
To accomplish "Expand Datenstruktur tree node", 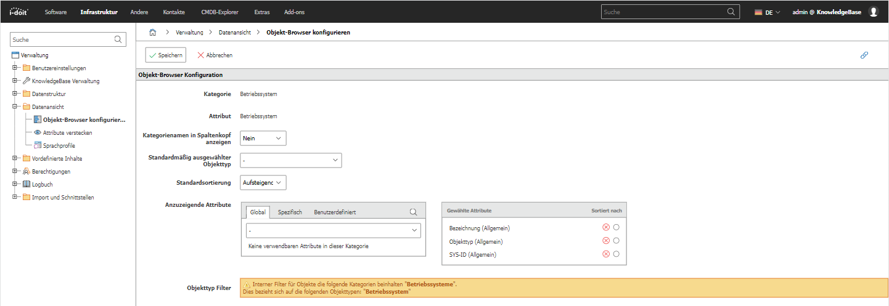I will (x=14, y=94).
